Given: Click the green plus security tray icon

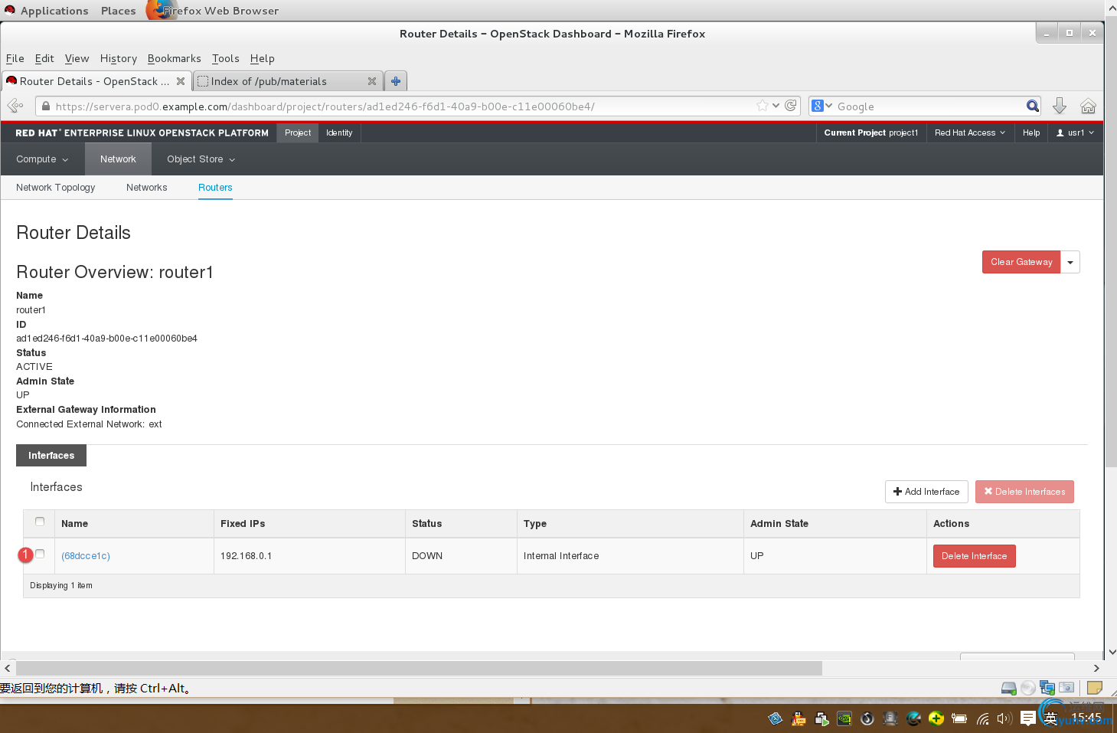Looking at the screenshot, I should [x=936, y=718].
